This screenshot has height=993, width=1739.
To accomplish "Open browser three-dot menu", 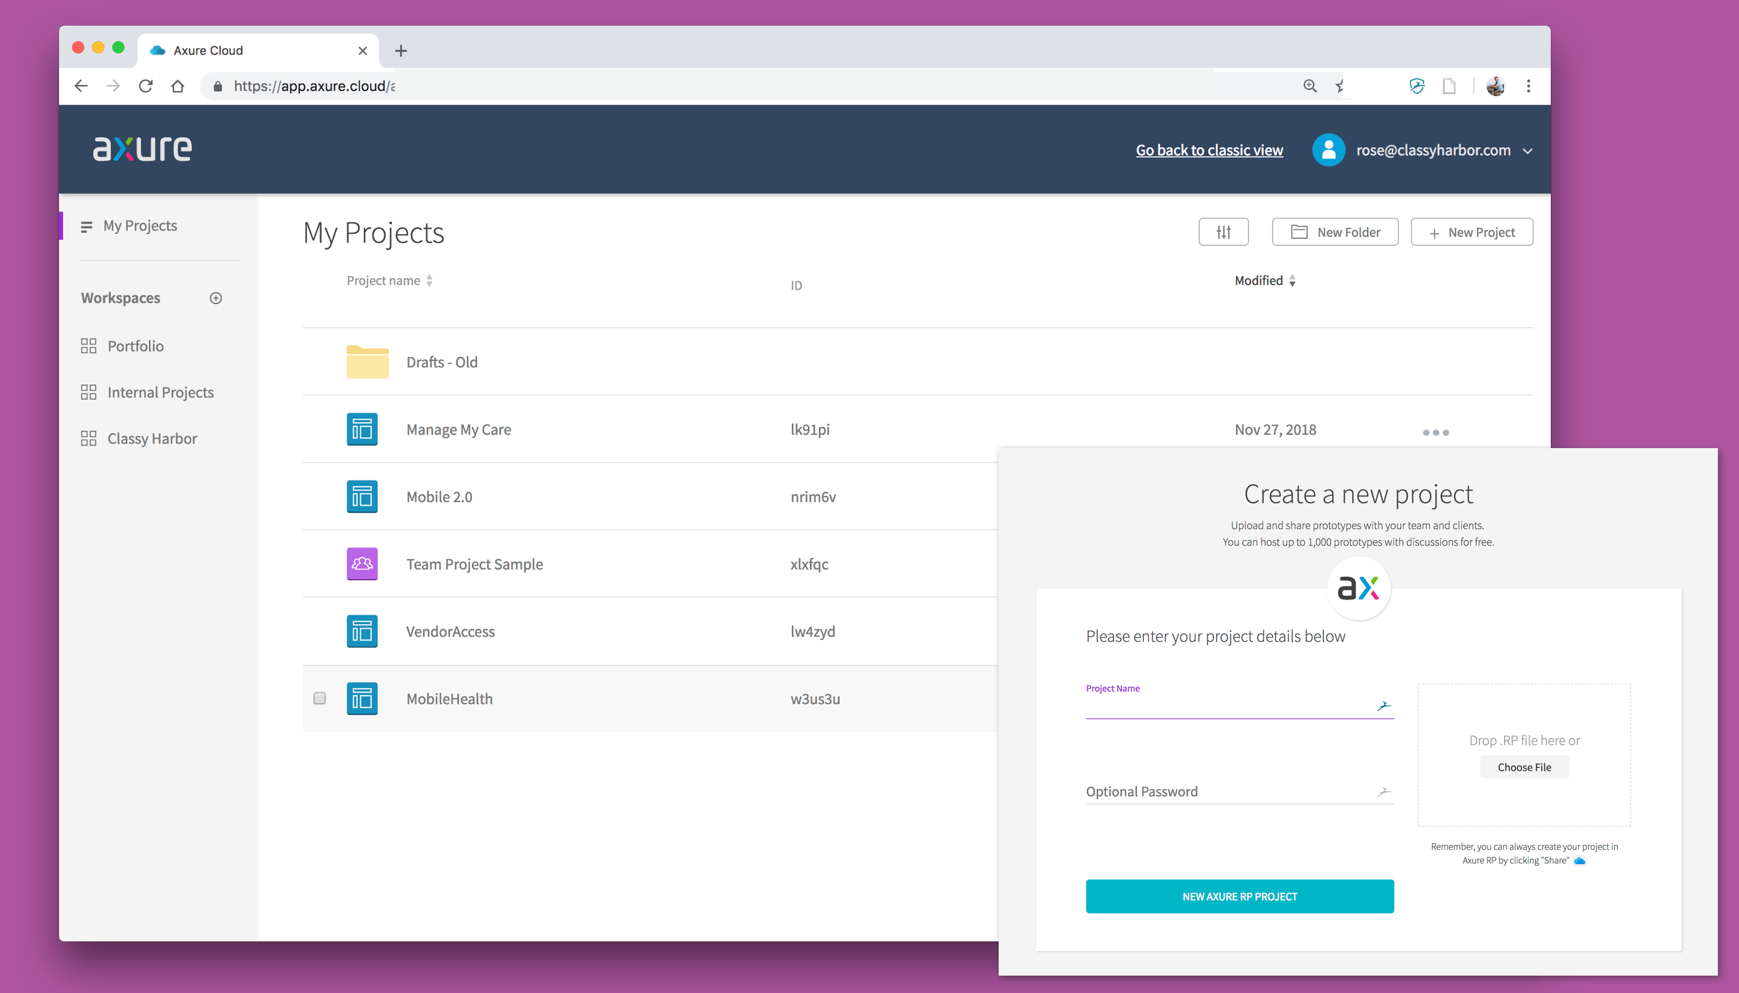I will tap(1529, 86).
